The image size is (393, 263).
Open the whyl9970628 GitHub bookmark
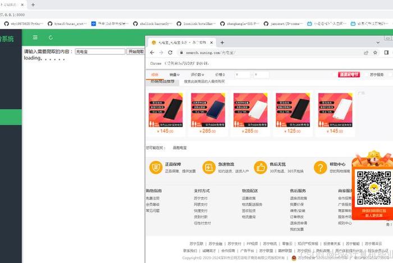tap(24, 24)
